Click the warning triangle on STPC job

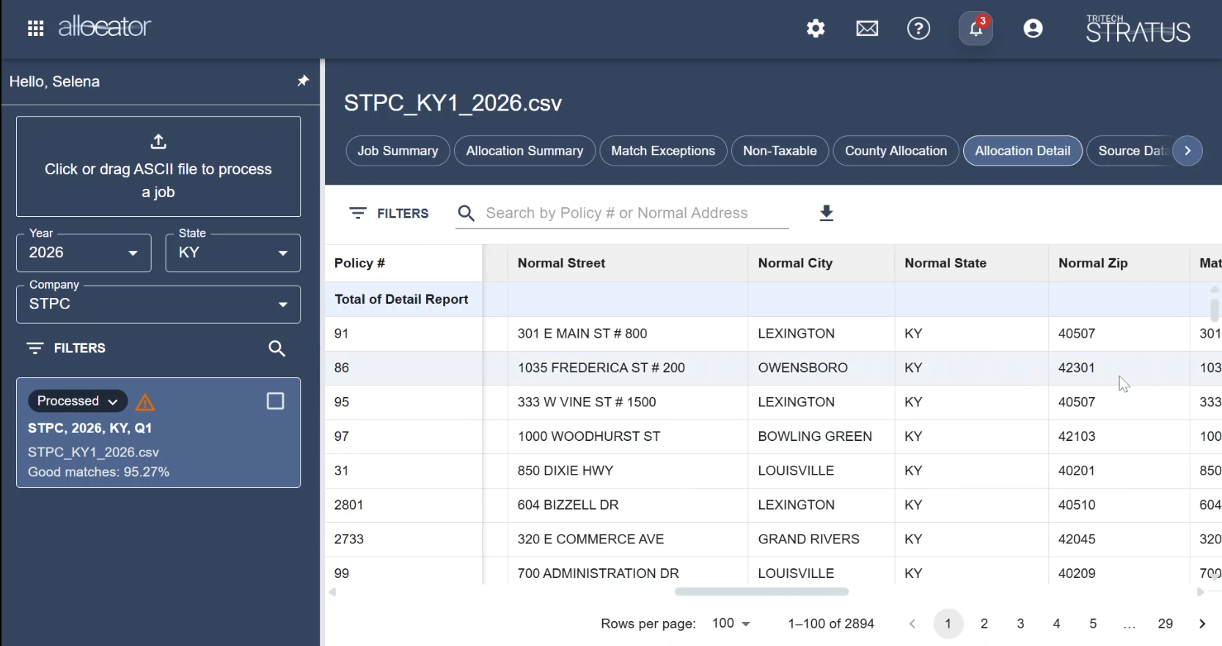click(145, 402)
